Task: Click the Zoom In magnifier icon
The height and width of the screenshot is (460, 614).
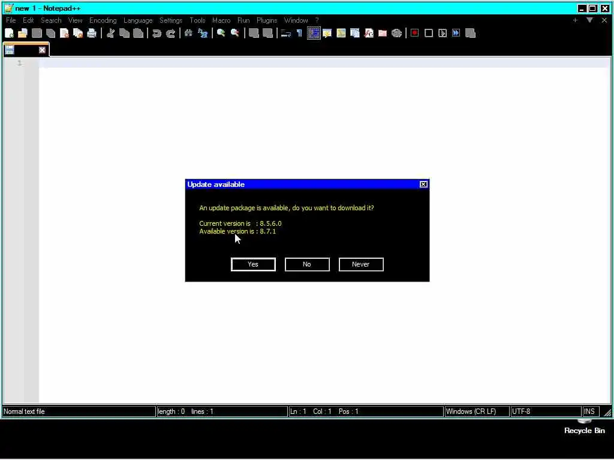Action: click(221, 34)
